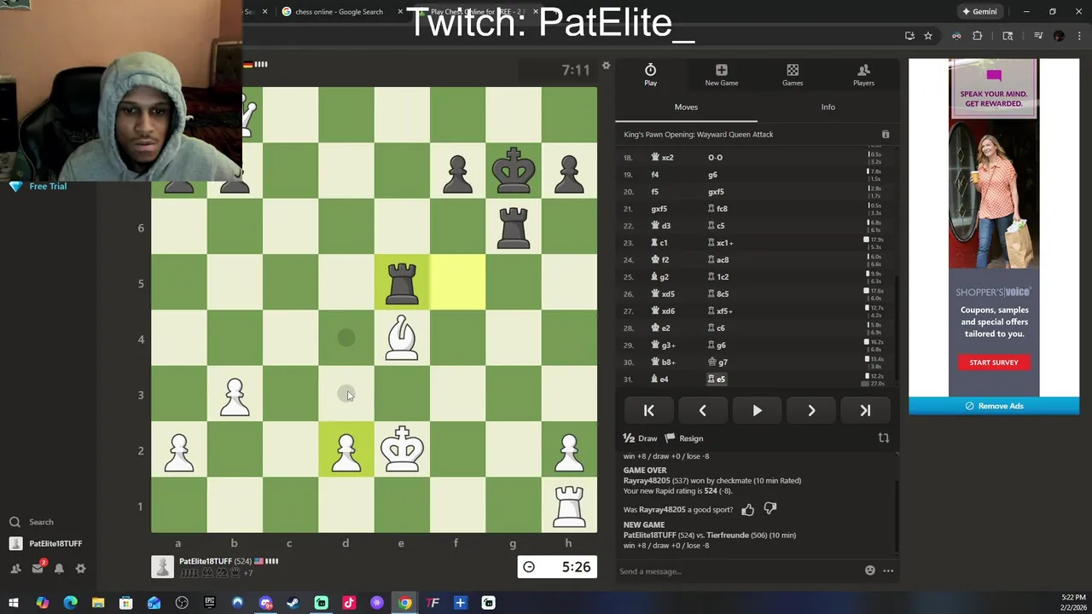Select the white king on e2

(x=402, y=449)
